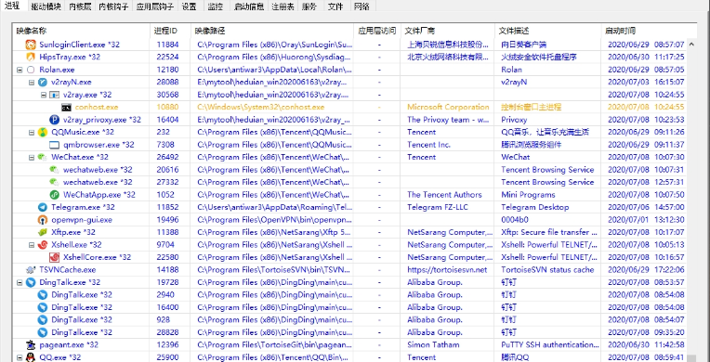The height and width of the screenshot is (362, 710).
Task: Click the HipsTray.exe shield icon
Action: pyautogui.click(x=31, y=57)
